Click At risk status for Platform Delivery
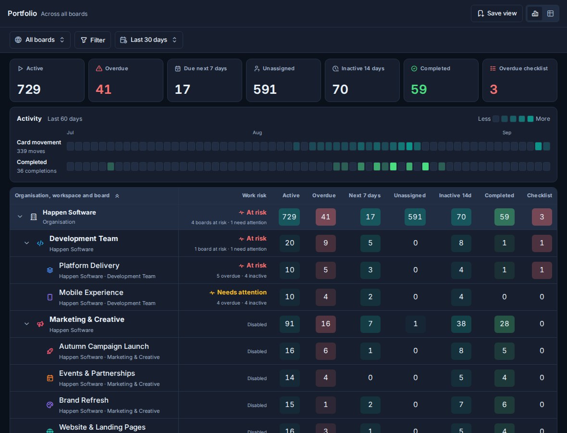 click(252, 266)
